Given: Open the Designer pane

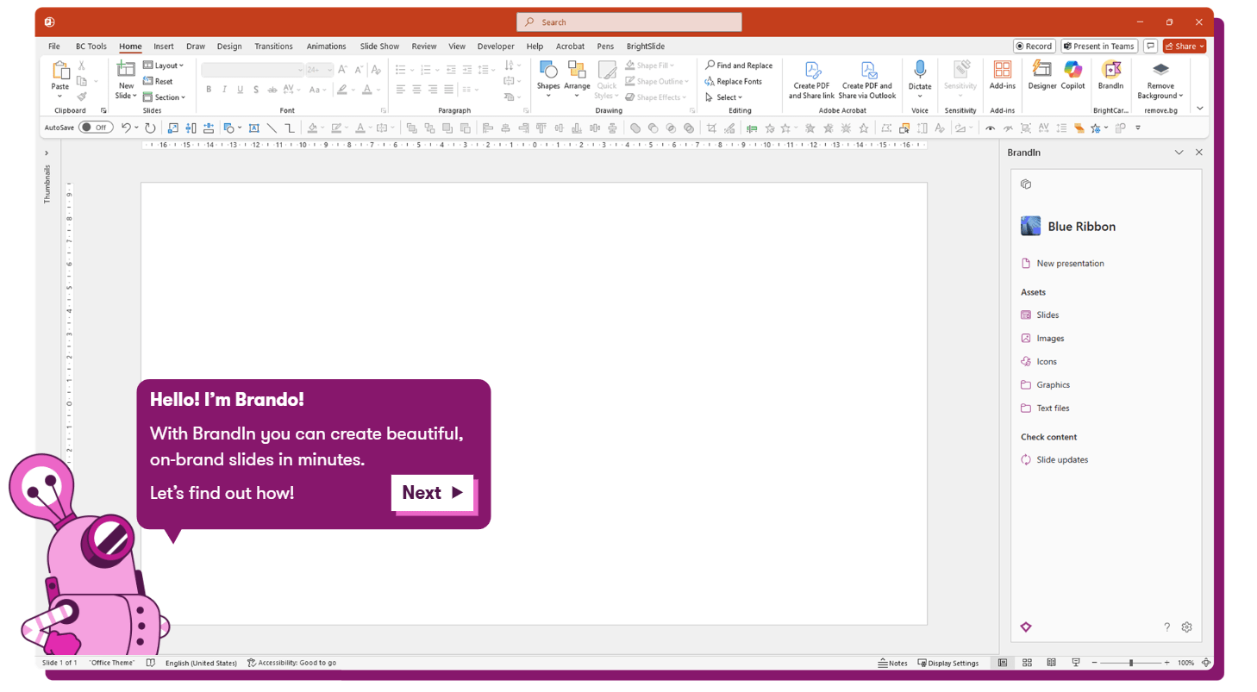Looking at the screenshot, I should click(1041, 80).
